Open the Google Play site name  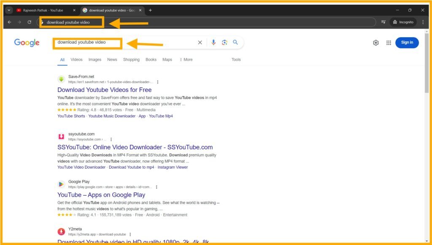79,182
